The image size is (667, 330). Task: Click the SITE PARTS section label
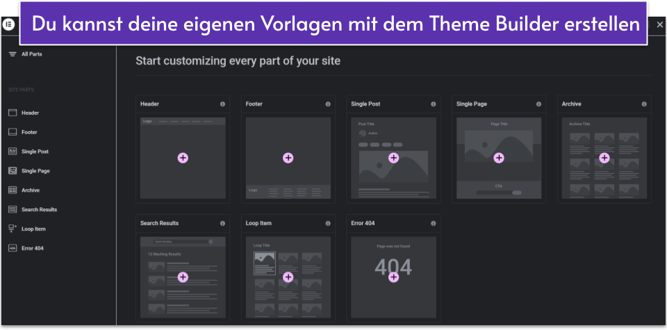22,90
